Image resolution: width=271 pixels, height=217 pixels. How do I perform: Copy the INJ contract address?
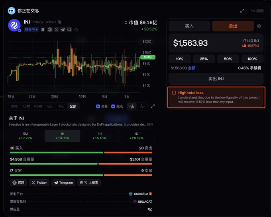59,22
